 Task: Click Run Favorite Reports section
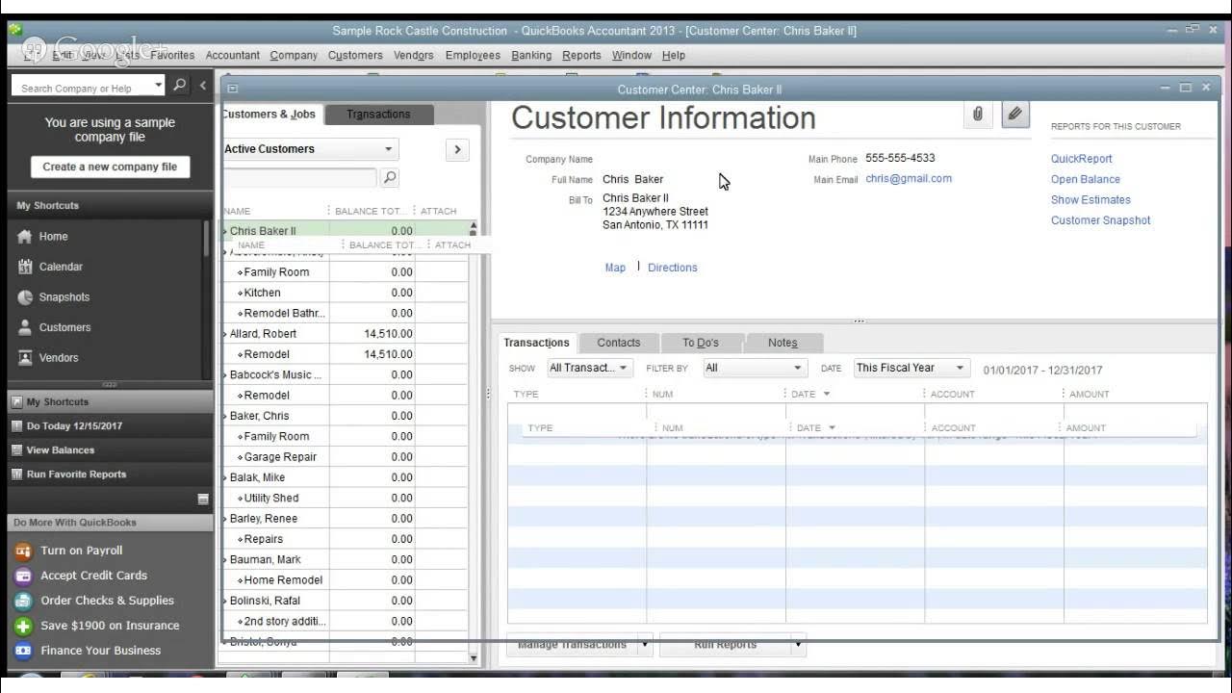click(111, 474)
